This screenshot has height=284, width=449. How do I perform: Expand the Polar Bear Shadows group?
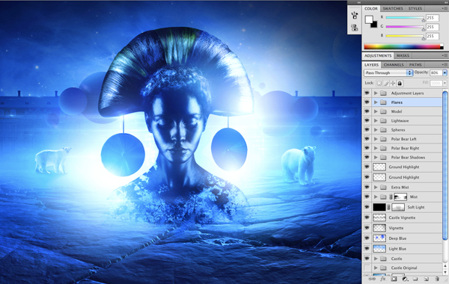(x=376, y=157)
